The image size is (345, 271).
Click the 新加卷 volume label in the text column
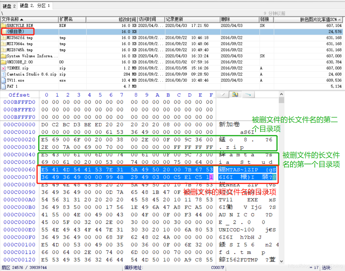pos(229,125)
